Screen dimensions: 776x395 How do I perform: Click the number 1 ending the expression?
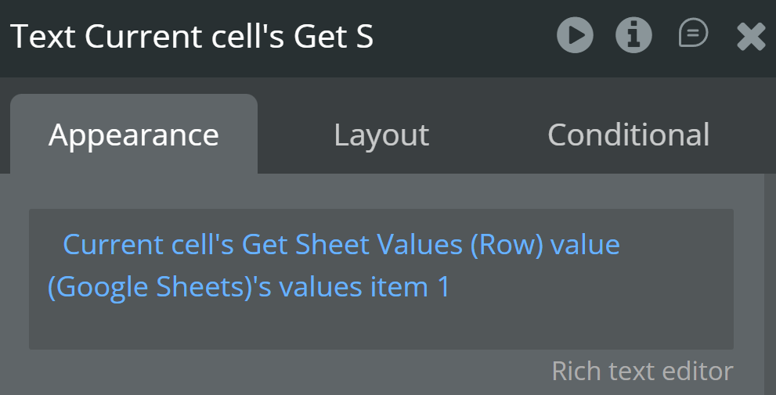click(443, 287)
